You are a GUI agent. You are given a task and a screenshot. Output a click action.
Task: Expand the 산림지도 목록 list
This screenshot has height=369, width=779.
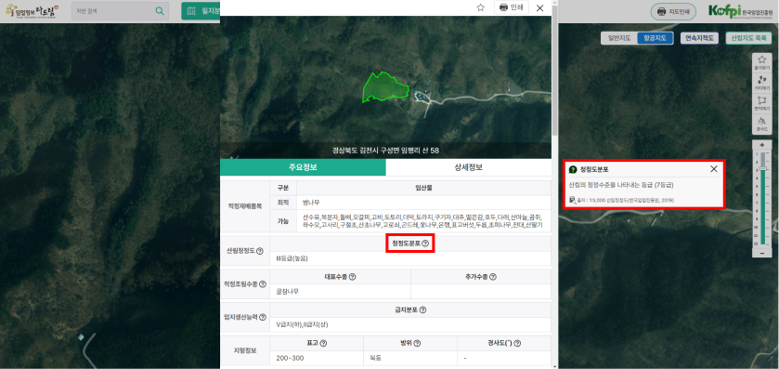[748, 38]
